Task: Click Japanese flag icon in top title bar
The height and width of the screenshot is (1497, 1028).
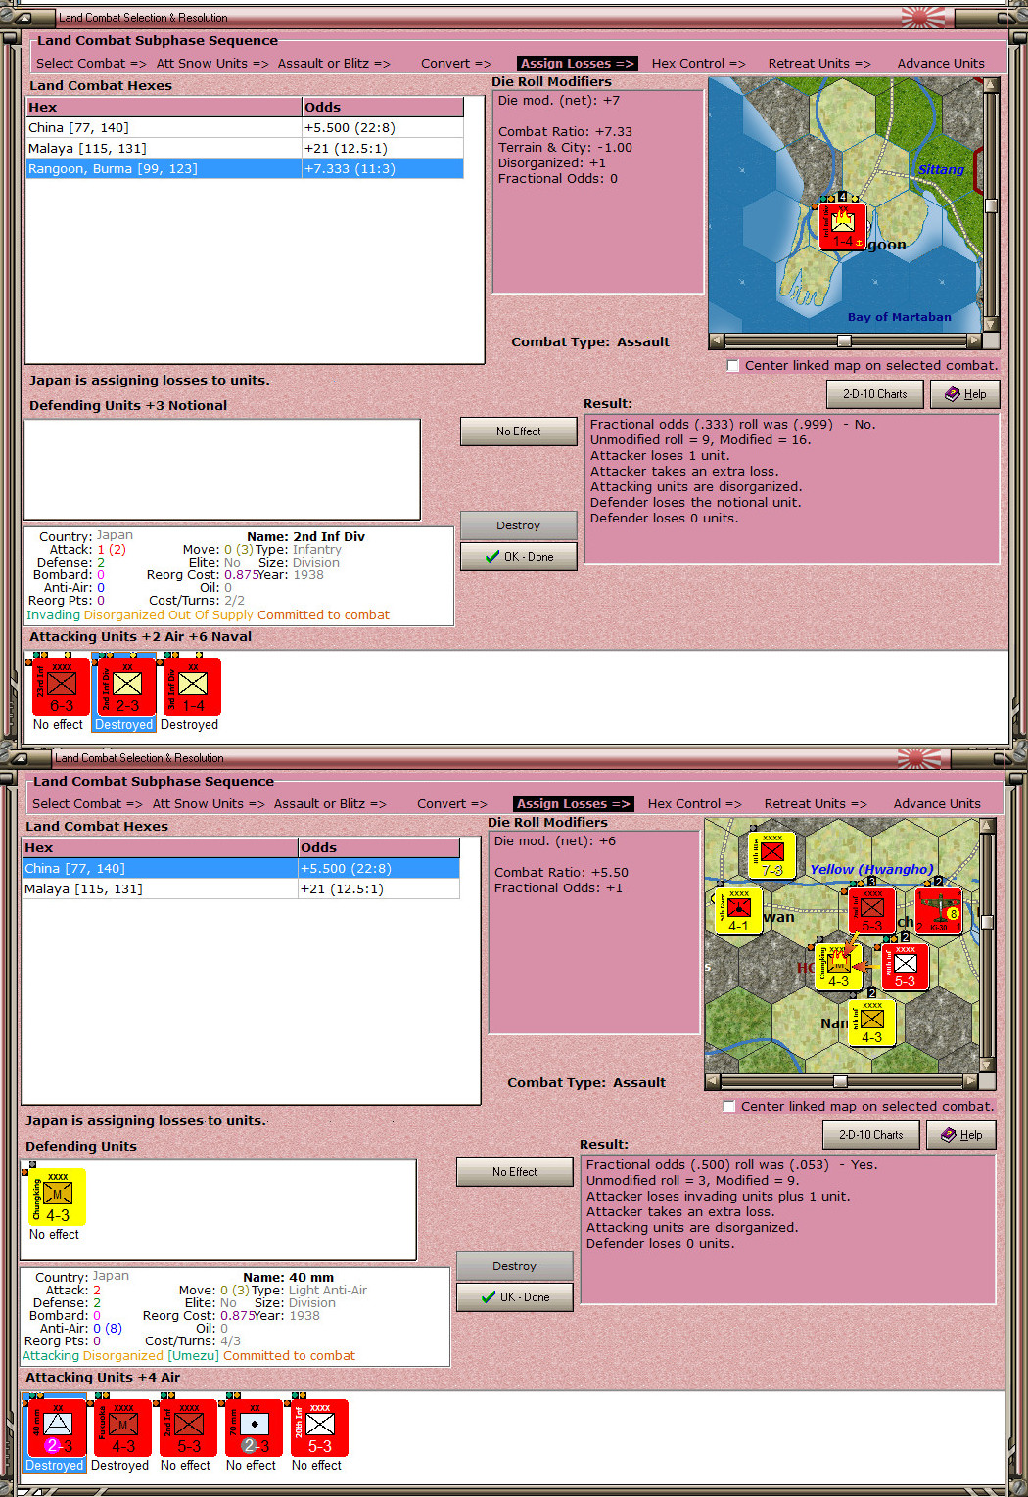Action: [923, 18]
